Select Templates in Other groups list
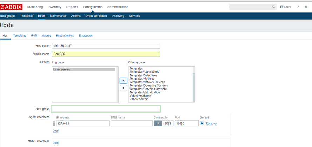The image size is (312, 147). pos(136,69)
